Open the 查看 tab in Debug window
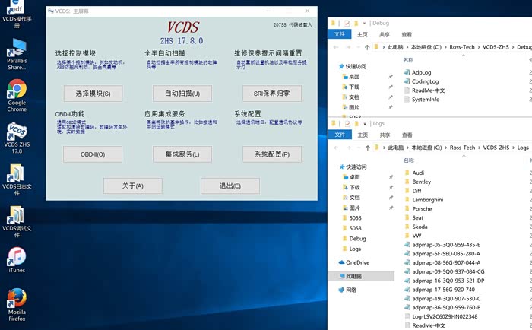The height and width of the screenshot is (330, 532). point(407,34)
